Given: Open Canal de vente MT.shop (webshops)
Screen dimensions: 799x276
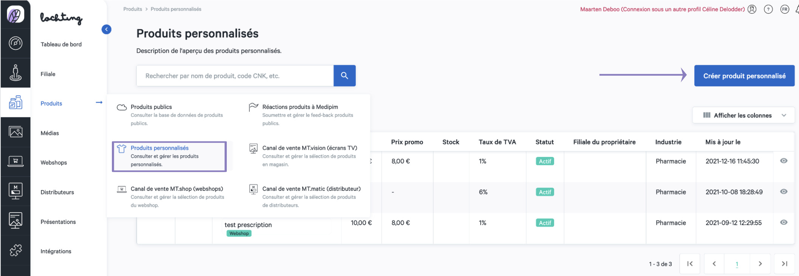Looking at the screenshot, I should [177, 189].
